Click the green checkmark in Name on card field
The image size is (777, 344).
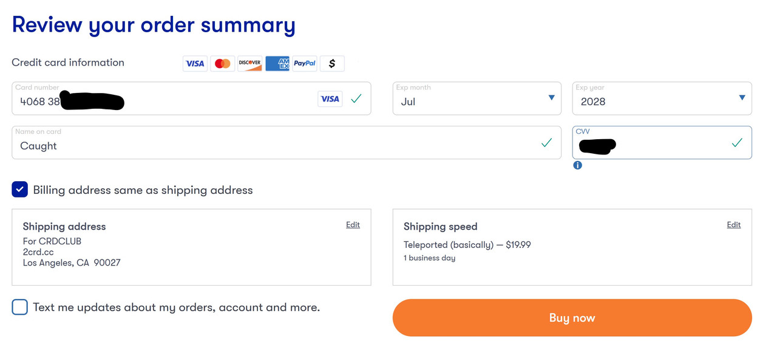(546, 143)
